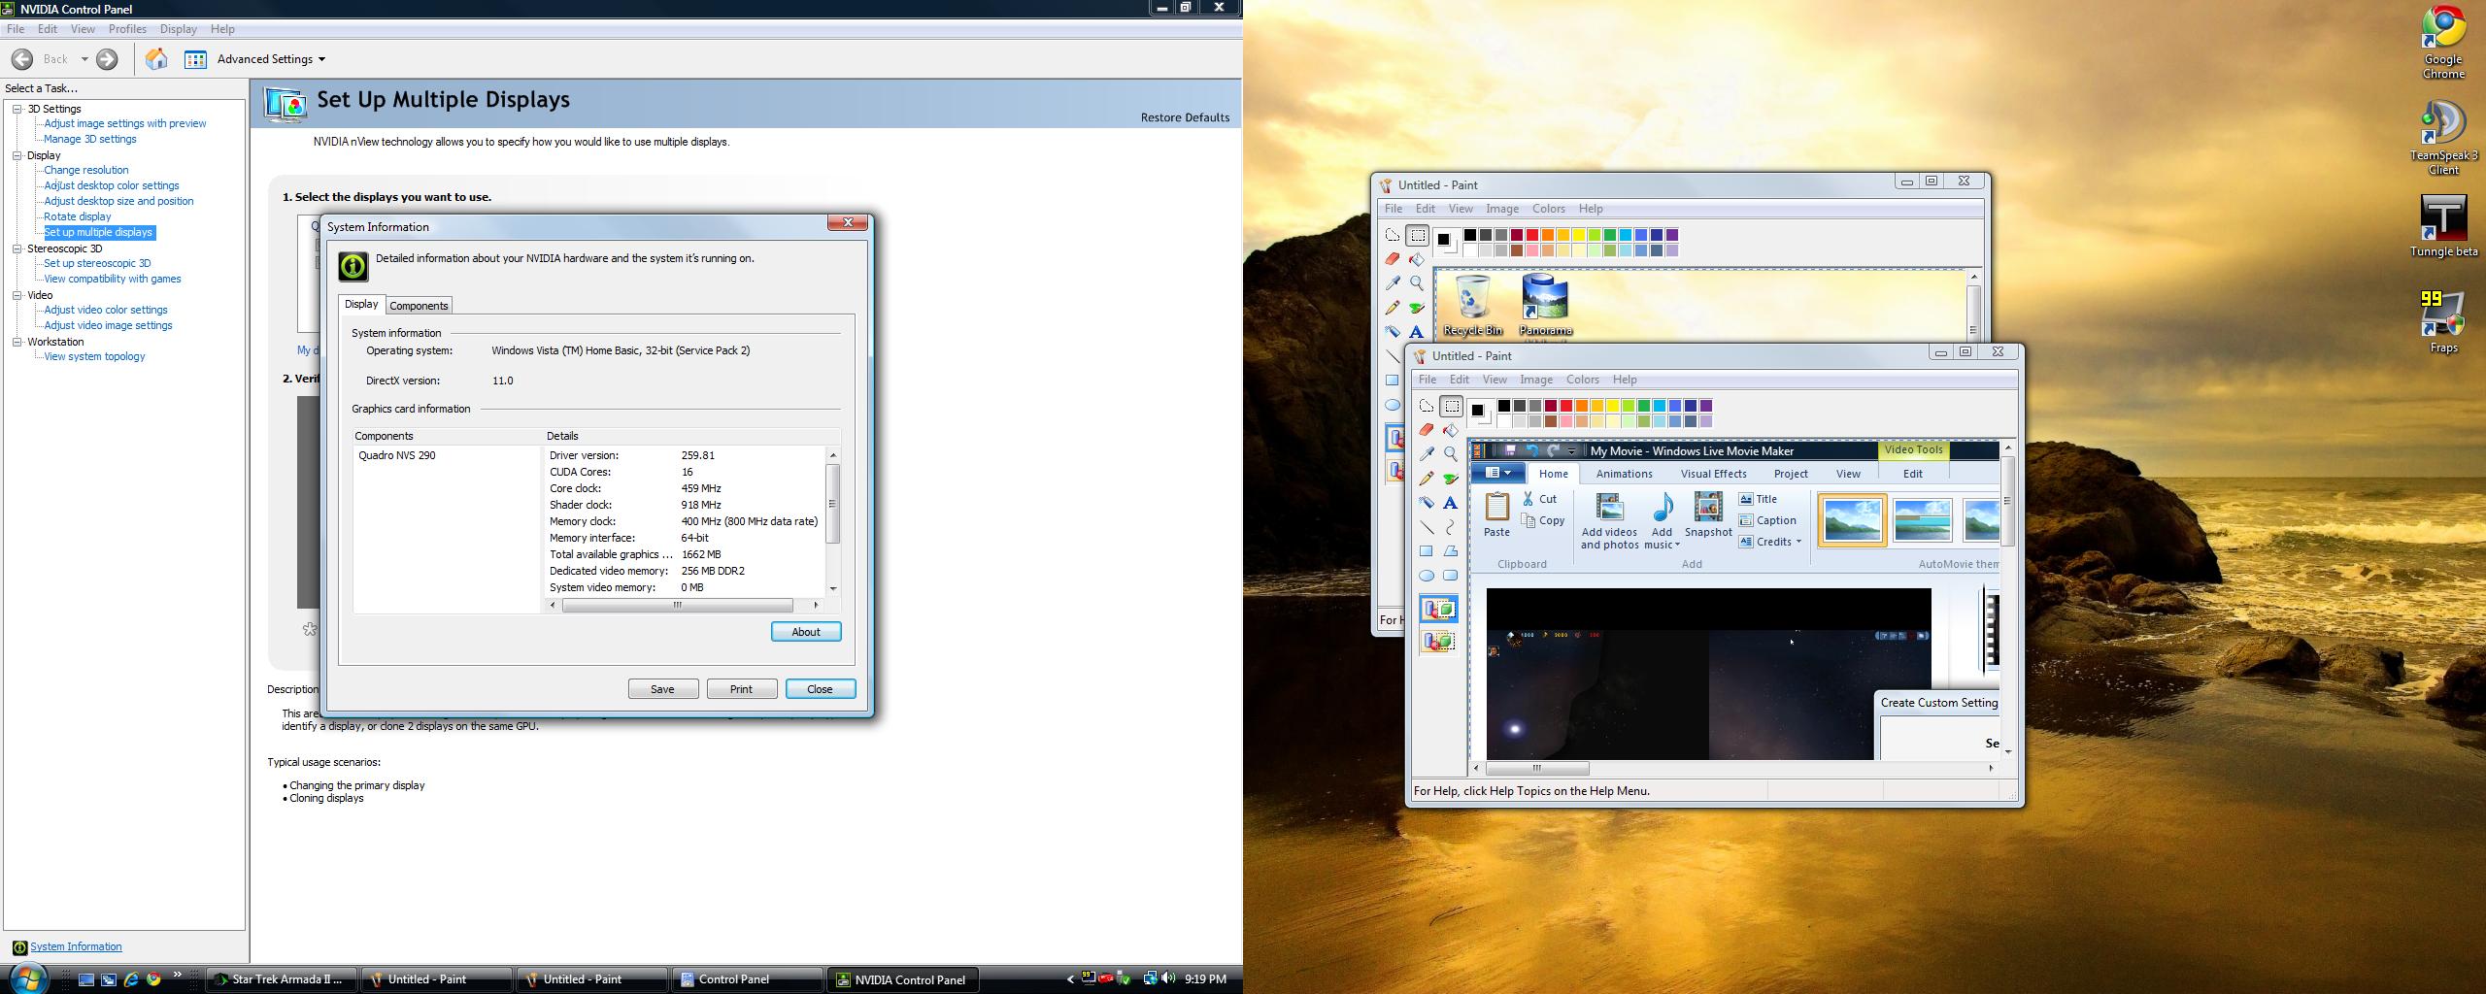Image resolution: width=2486 pixels, height=994 pixels.
Task: Click the horizontal scrollbar in graphics card details
Action: (x=677, y=606)
